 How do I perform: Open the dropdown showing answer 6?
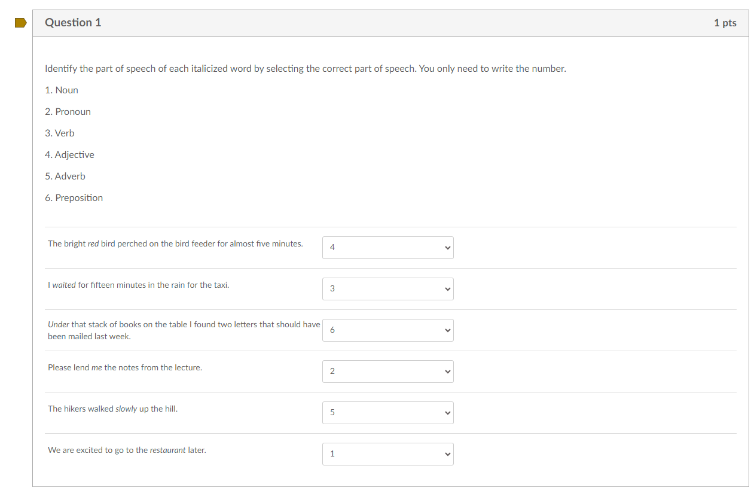click(x=387, y=330)
